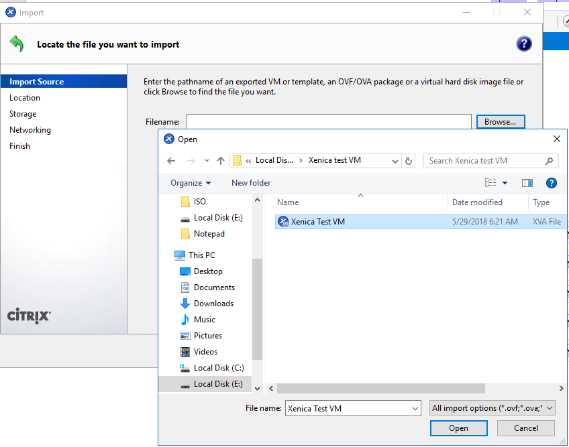This screenshot has width=569, height=447.
Task: Expand the address bar history dropdown
Action: click(395, 161)
